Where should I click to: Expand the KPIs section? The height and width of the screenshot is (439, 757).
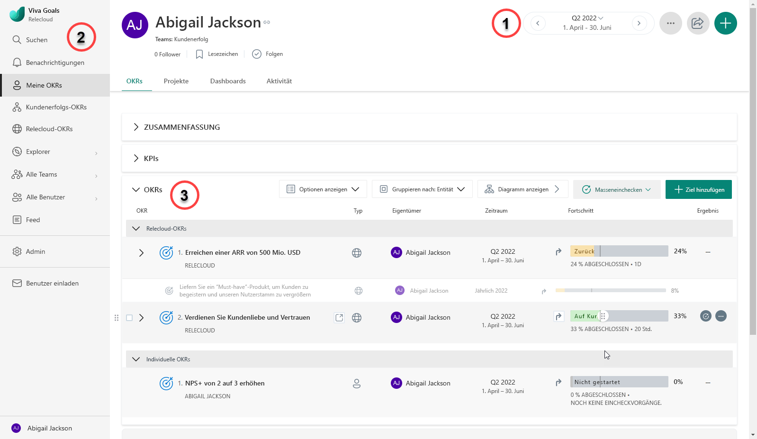click(x=136, y=158)
